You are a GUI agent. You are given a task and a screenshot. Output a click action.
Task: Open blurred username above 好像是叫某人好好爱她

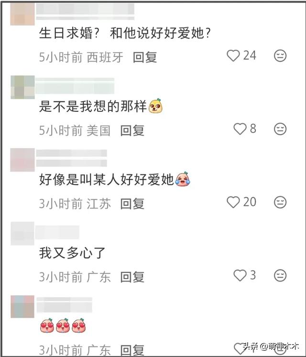pos(72,158)
